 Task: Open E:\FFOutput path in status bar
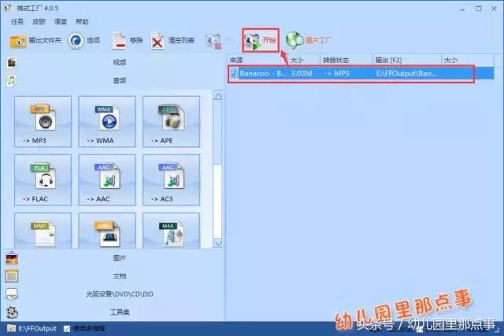pyautogui.click(x=37, y=329)
